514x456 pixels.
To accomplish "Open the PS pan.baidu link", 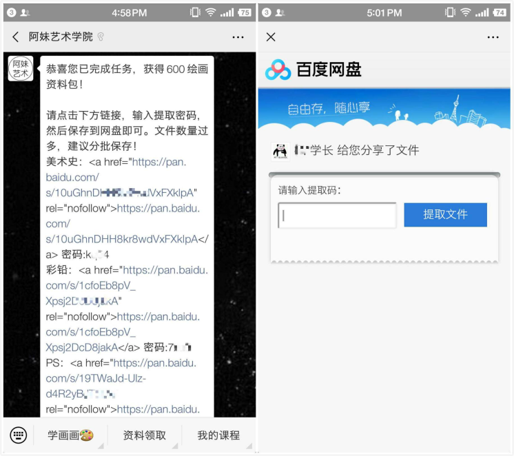I will point(121,378).
